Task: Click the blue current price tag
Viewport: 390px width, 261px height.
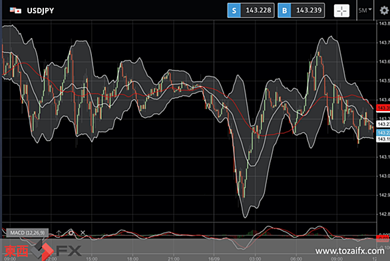Action: [x=383, y=132]
